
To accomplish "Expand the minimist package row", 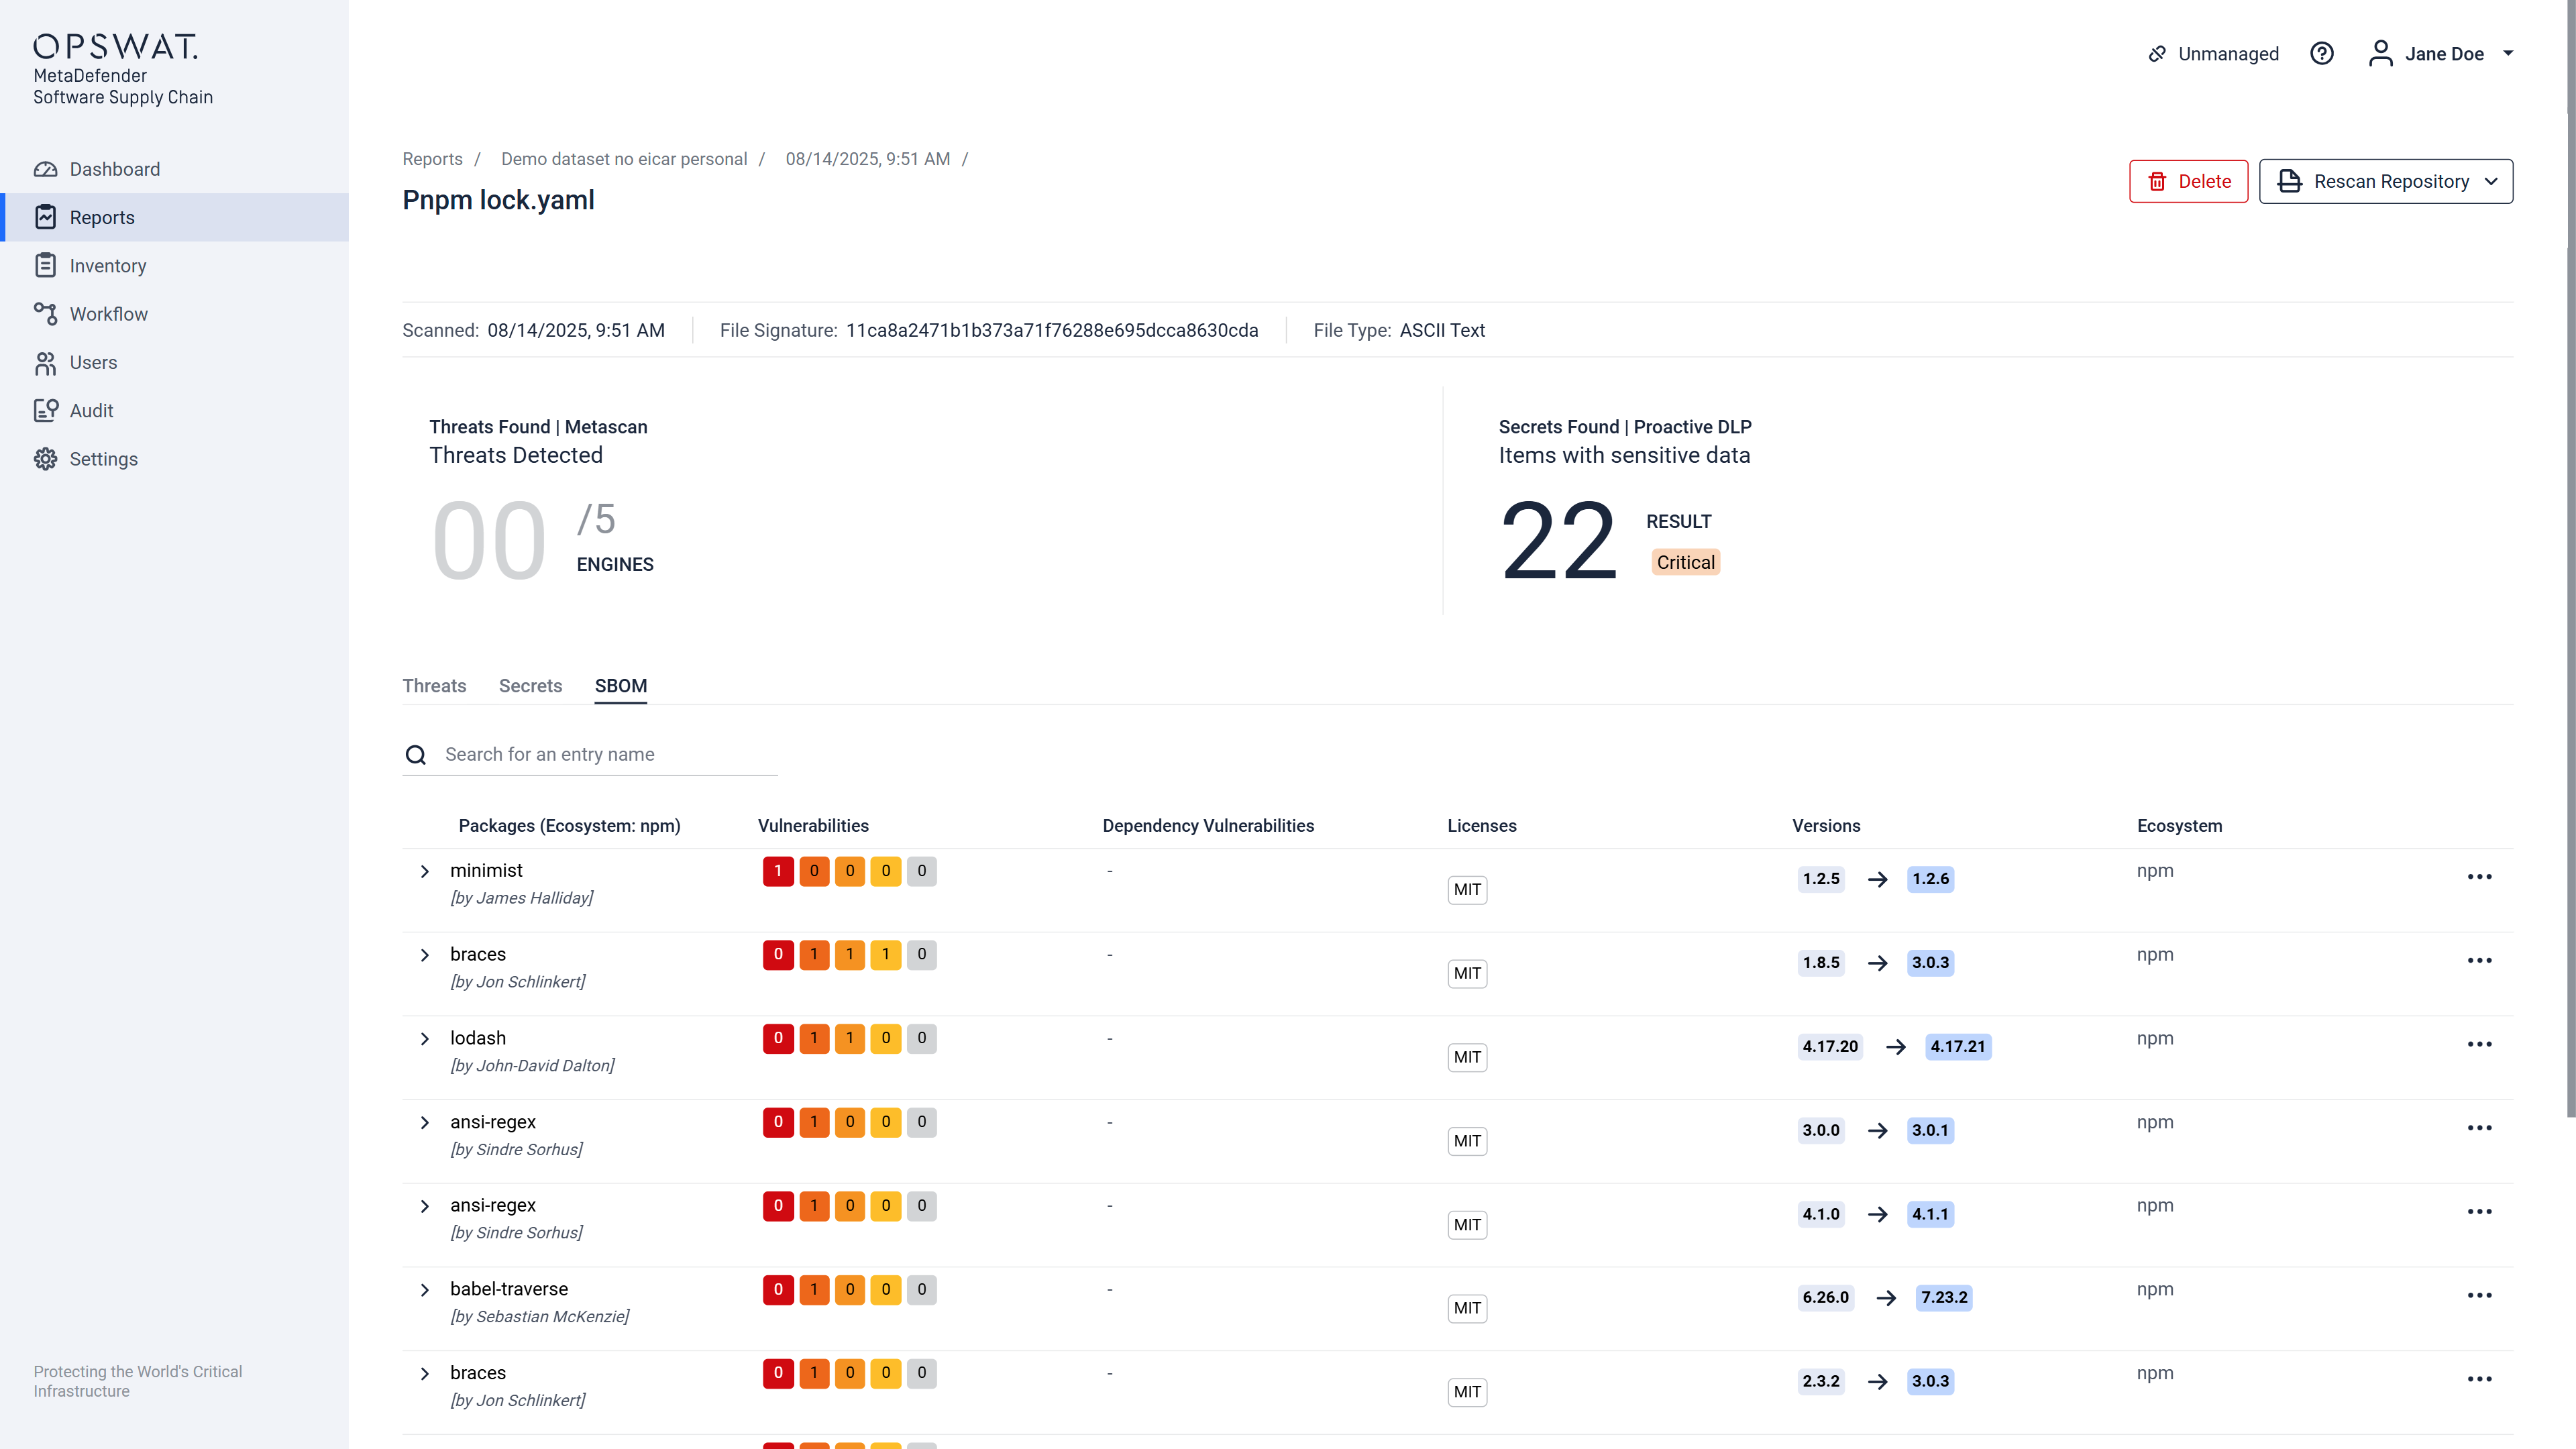I will coord(425,871).
